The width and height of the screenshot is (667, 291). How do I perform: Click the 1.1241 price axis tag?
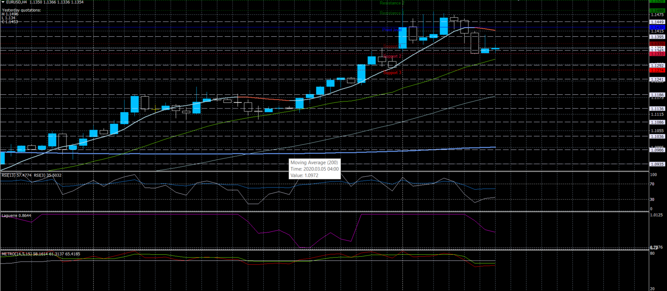[x=657, y=79]
